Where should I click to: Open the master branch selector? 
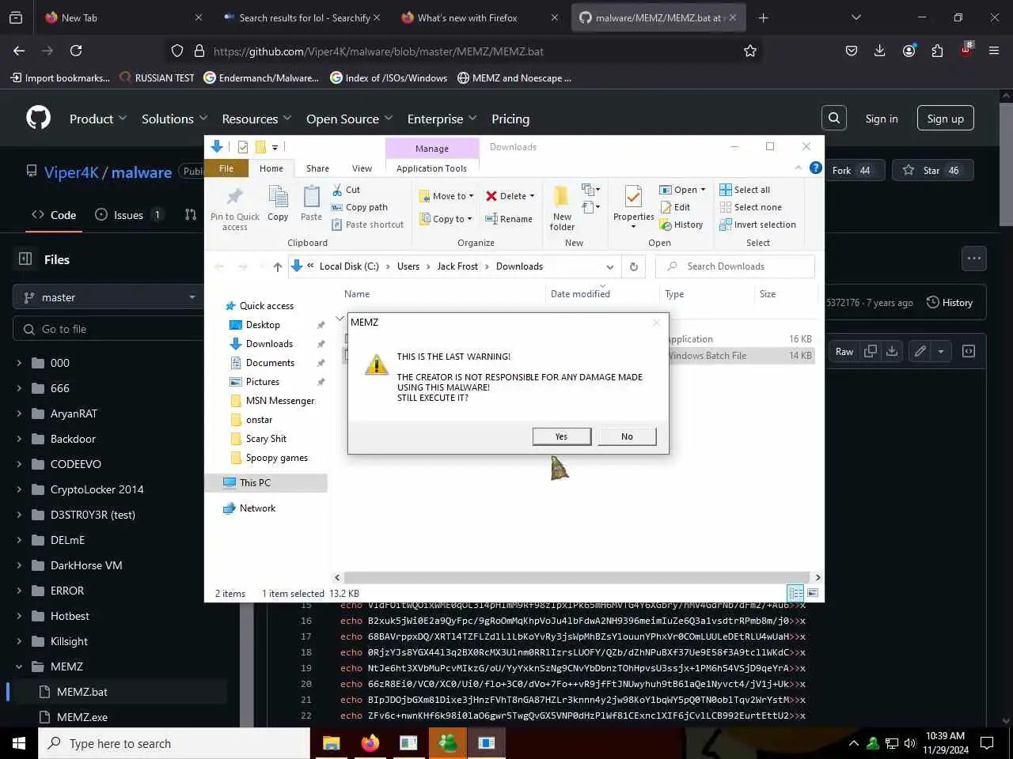[x=108, y=297]
